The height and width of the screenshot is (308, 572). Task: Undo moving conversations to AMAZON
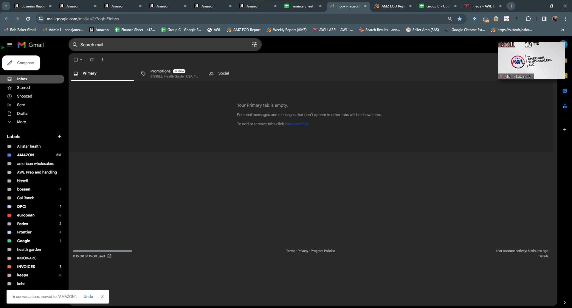click(88, 297)
